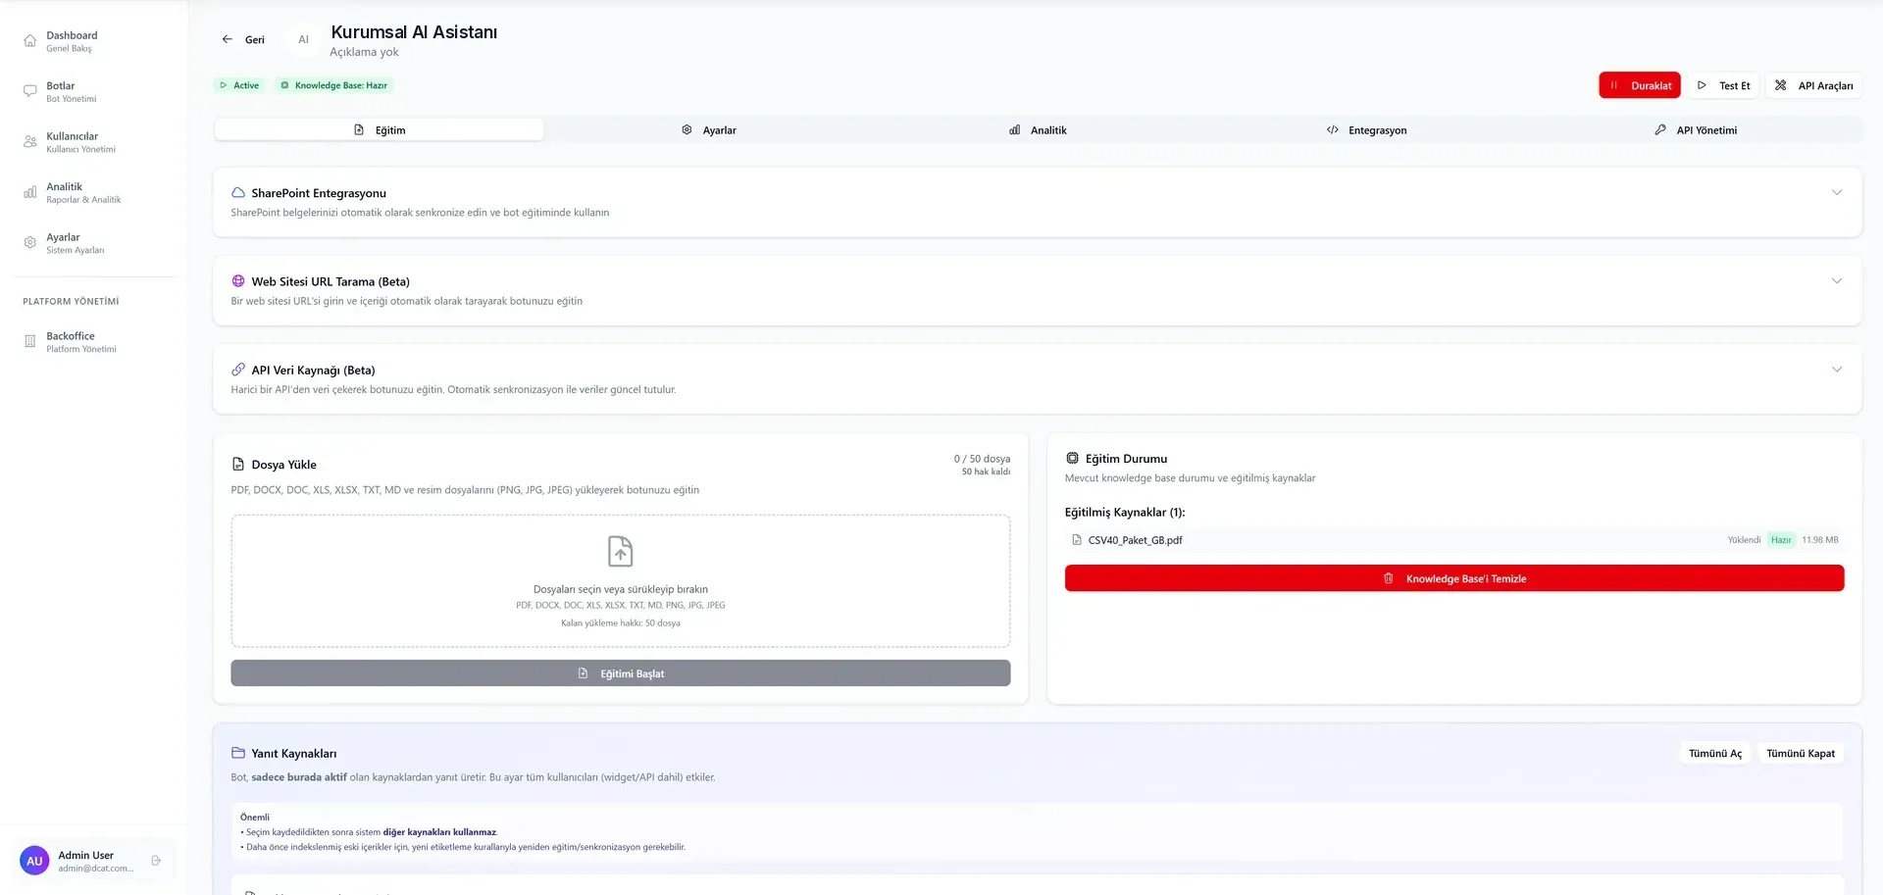This screenshot has width=1883, height=895.
Task: Click the logout icon beside Admin User
Action: [156, 861]
